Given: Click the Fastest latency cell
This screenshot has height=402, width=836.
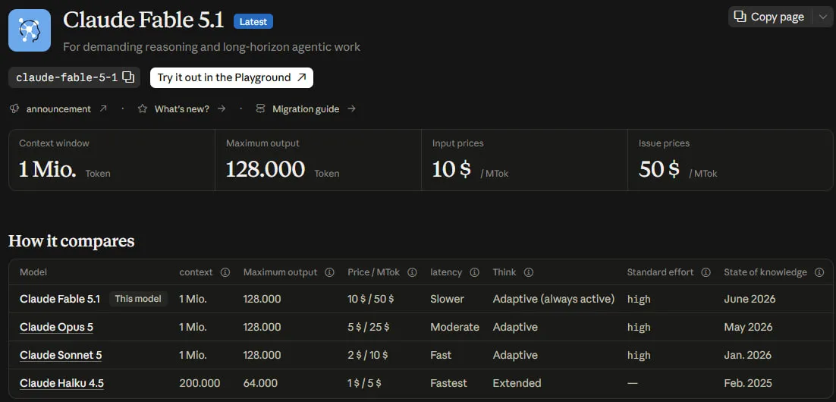Looking at the screenshot, I should coord(448,383).
